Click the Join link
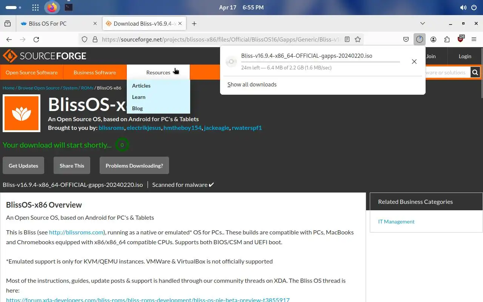 (431, 56)
